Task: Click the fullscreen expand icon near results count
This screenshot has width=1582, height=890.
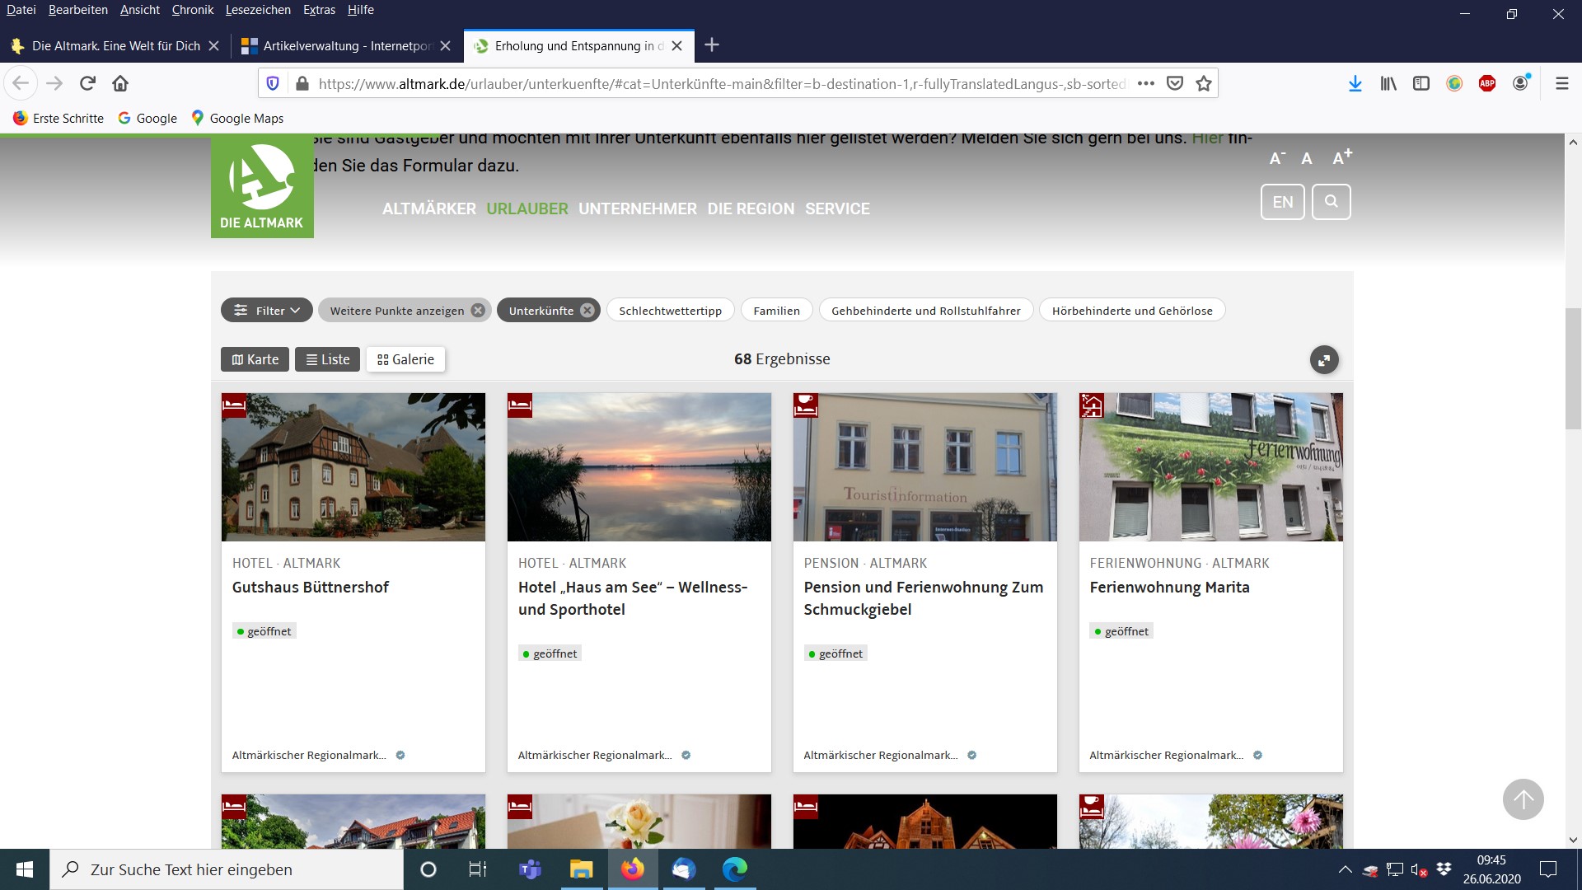Action: [1324, 359]
